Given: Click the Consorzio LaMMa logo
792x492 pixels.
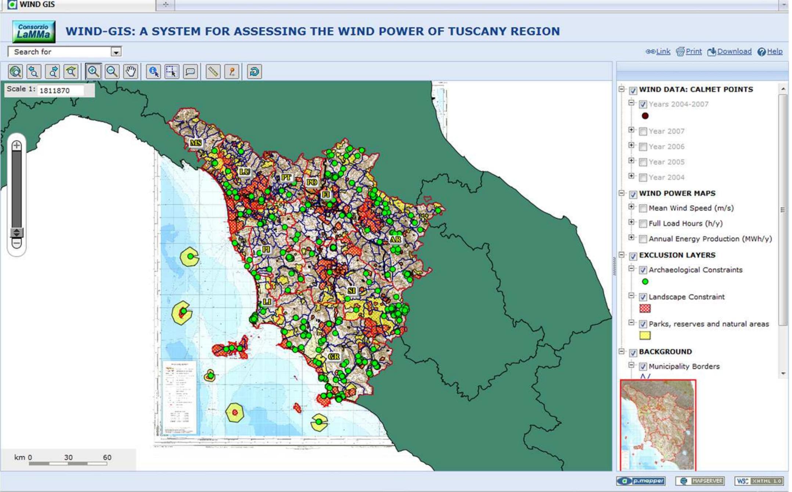Looking at the screenshot, I should tap(34, 32).
